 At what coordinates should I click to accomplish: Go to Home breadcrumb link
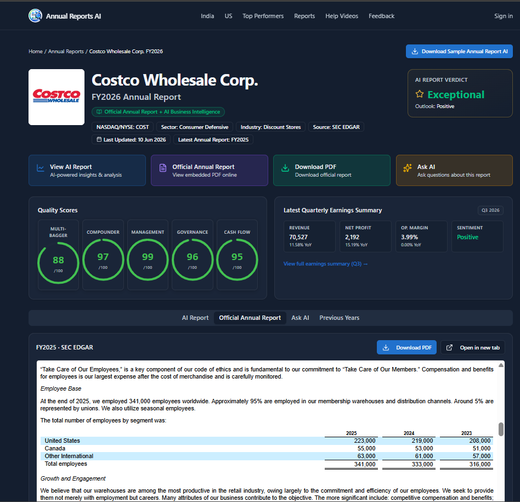pyautogui.click(x=36, y=52)
